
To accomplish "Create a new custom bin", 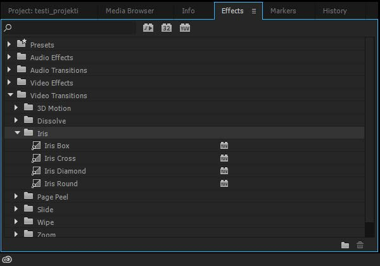I will (345, 245).
